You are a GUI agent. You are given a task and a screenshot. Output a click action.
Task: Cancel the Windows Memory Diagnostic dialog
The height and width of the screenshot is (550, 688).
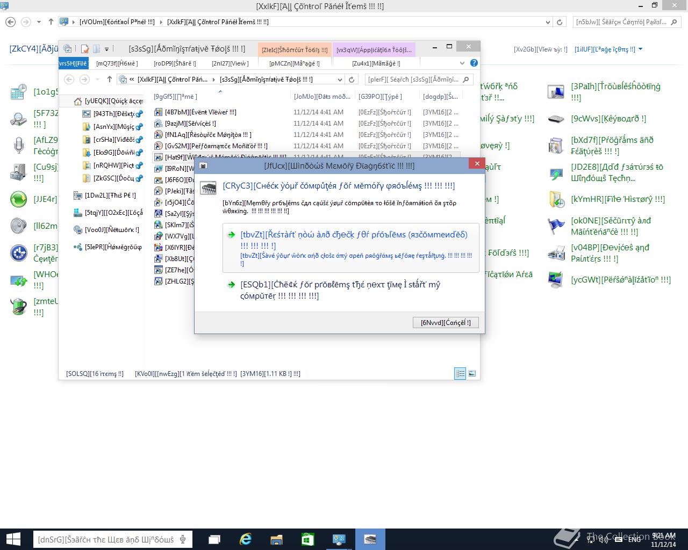tap(446, 322)
